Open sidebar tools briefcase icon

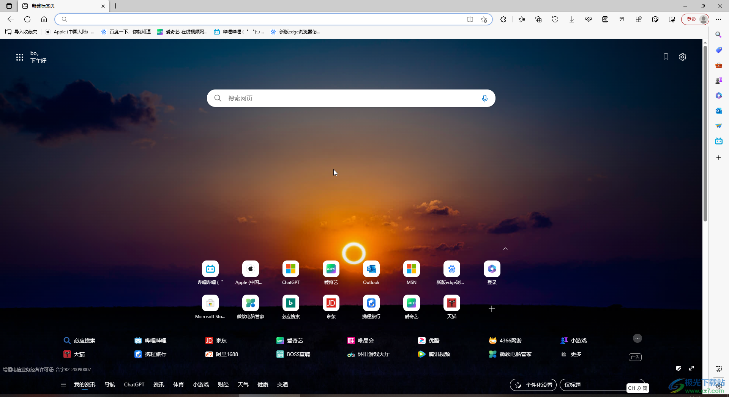718,65
